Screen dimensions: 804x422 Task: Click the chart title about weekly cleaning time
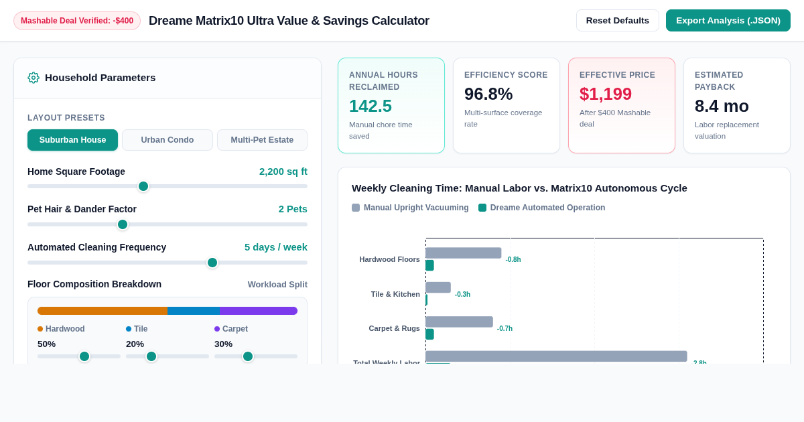click(x=519, y=188)
